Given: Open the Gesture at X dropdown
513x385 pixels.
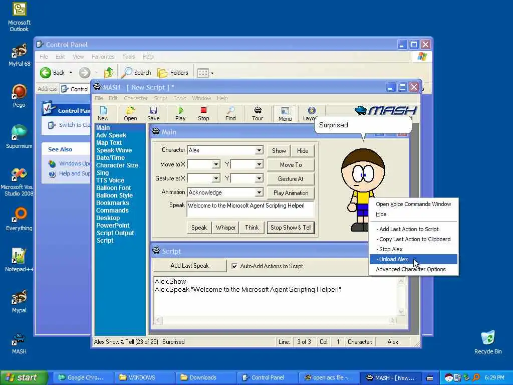Looking at the screenshot, I should point(216,178).
